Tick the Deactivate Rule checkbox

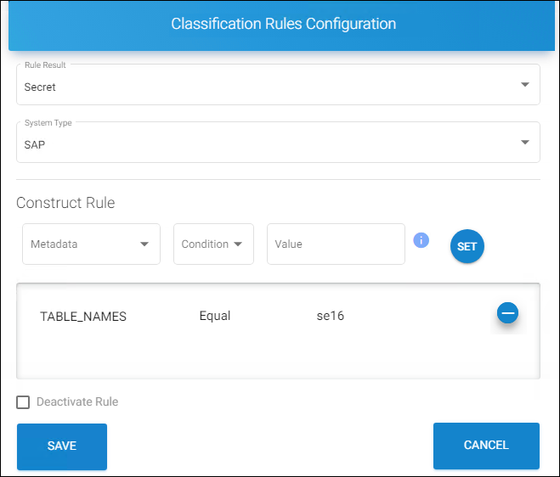pyautogui.click(x=23, y=402)
